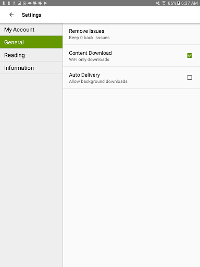Go back using the arrow icon
Screen dimensions: 200x267
(11, 15)
